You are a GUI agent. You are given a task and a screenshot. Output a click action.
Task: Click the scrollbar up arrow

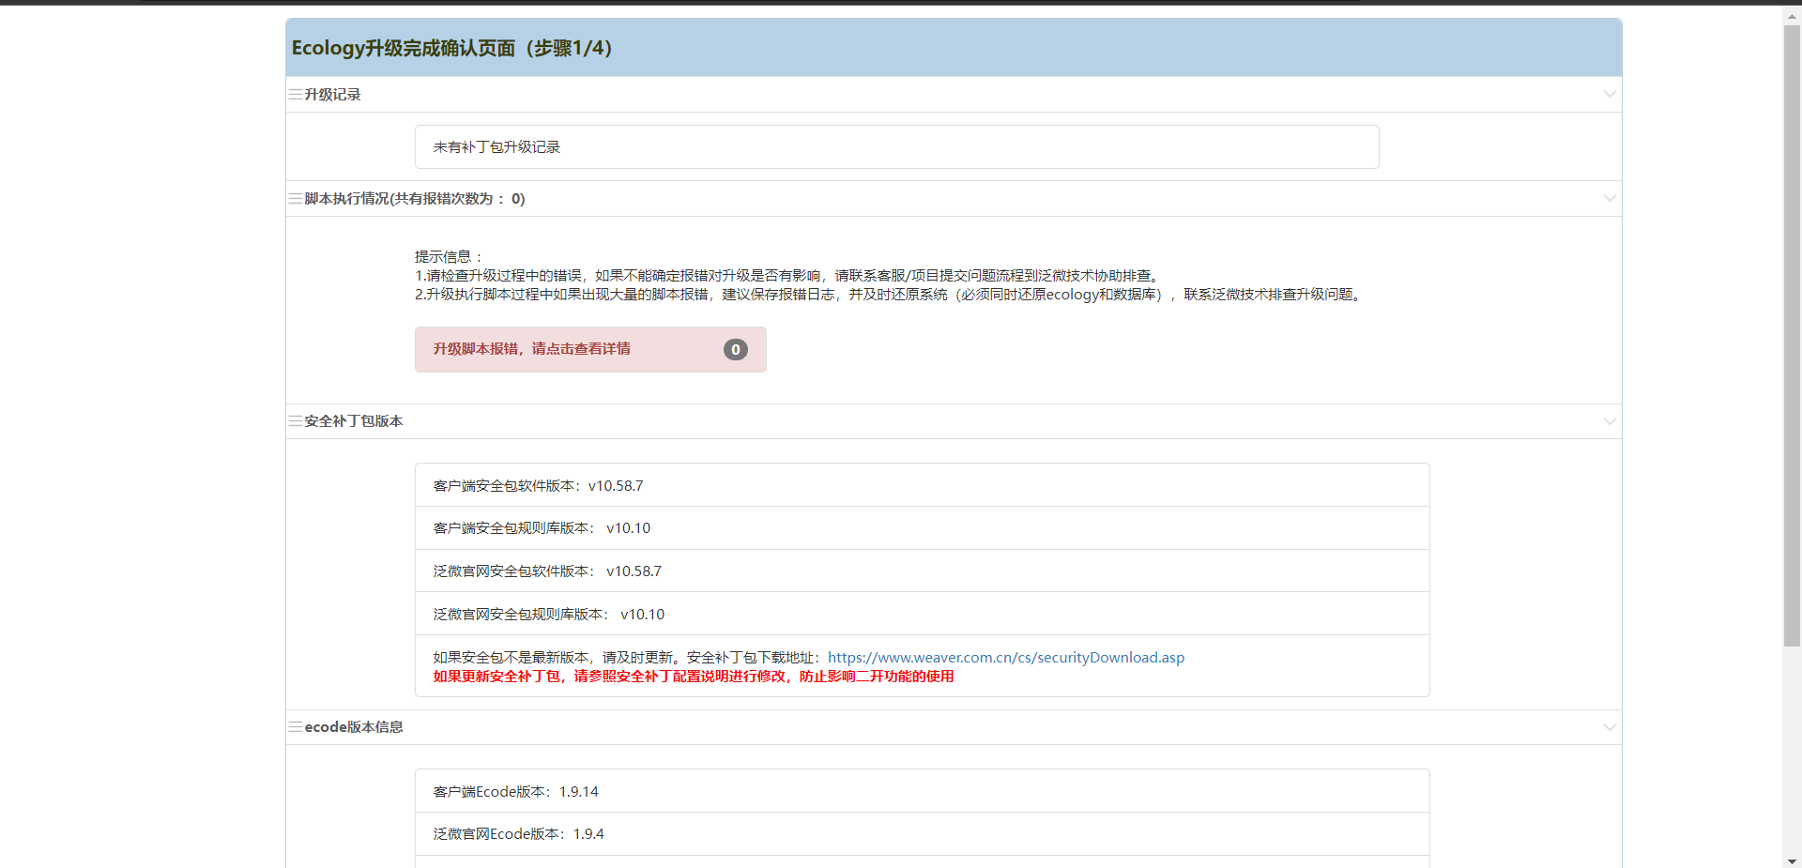[1792, 14]
